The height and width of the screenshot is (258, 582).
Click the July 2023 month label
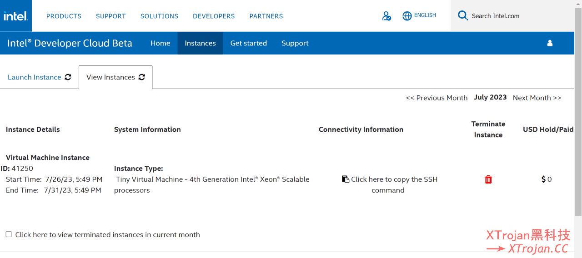click(490, 97)
